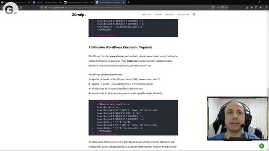269x151 pixels.
Task: Click step 2 Site adresi (URL) line
Action: (121, 84)
